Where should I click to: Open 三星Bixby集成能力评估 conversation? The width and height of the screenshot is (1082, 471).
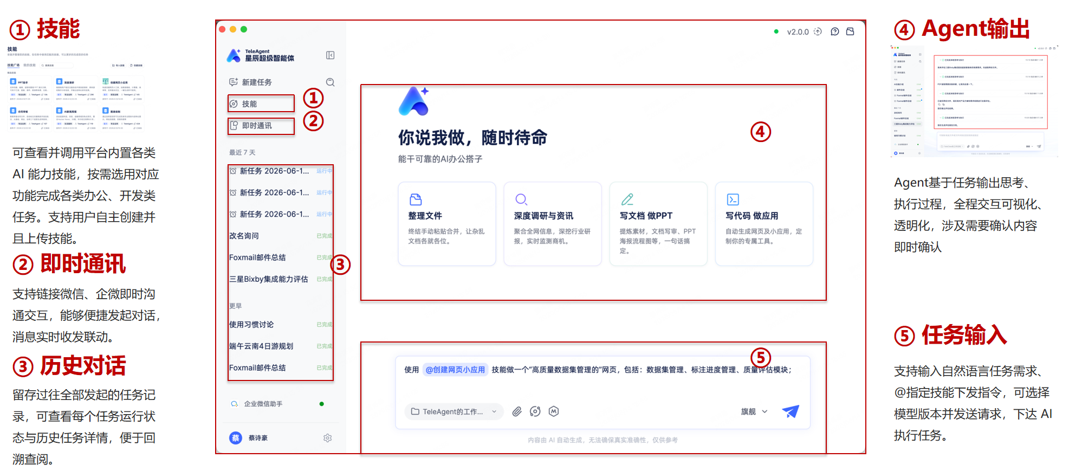[281, 279]
